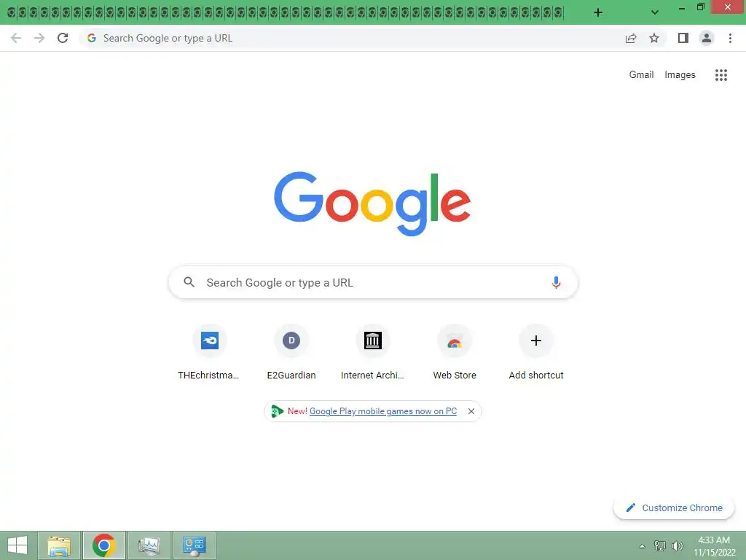Screen dimensions: 746x560
Task: Open the Windows Start button
Action: pos(17,545)
